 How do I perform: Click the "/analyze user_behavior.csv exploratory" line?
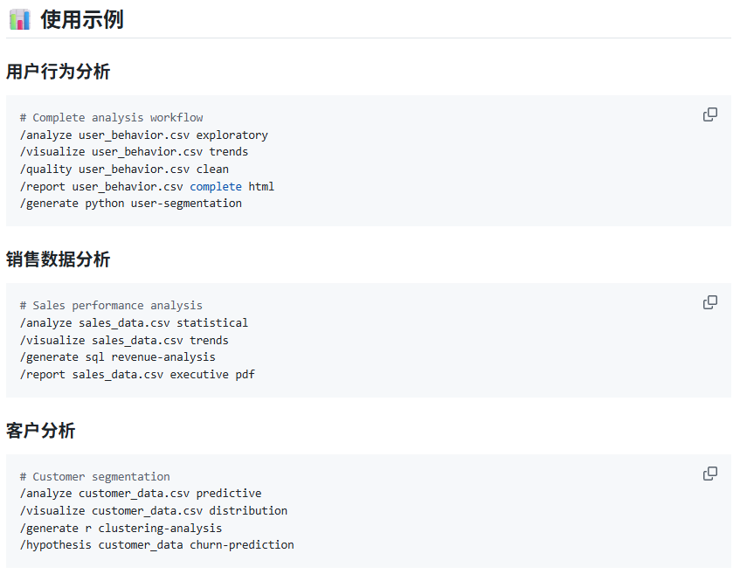143,135
